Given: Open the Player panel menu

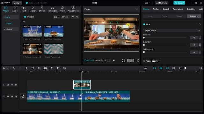Looking at the screenshot, I should click(136, 9).
